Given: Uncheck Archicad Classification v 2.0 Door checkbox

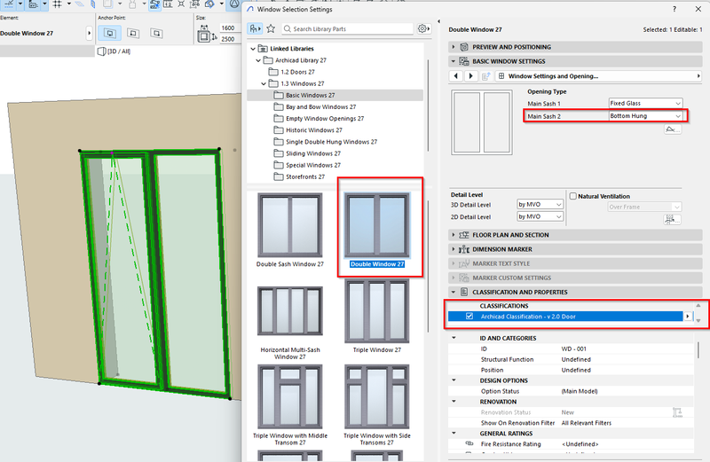Looking at the screenshot, I should tap(469, 317).
